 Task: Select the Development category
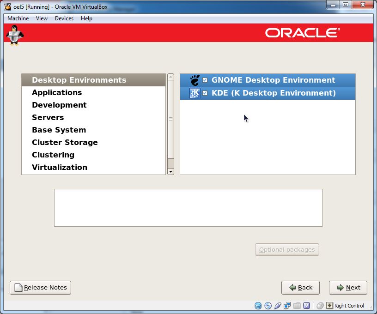93,105
